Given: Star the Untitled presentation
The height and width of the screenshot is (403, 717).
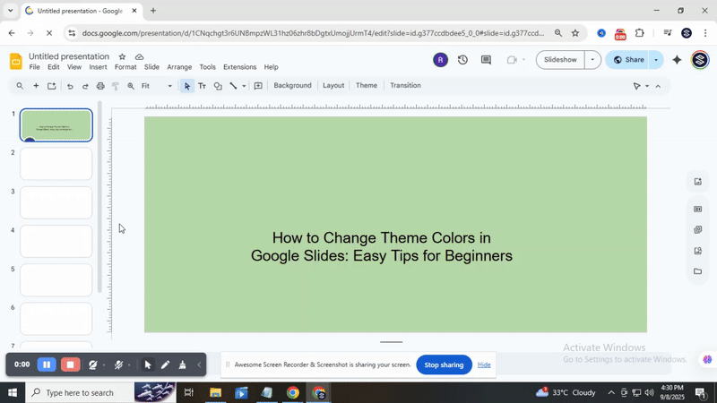Looking at the screenshot, I should pos(122,56).
